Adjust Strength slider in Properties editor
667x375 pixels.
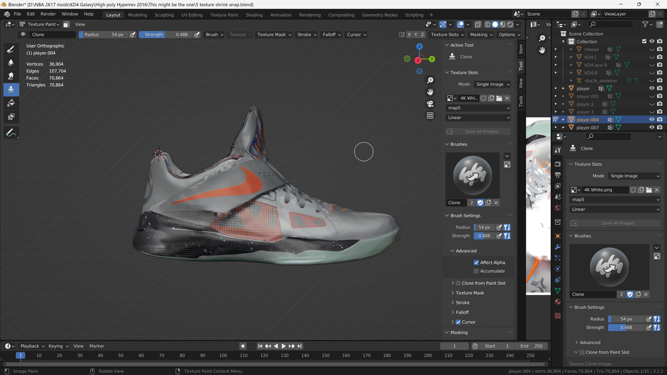626,328
